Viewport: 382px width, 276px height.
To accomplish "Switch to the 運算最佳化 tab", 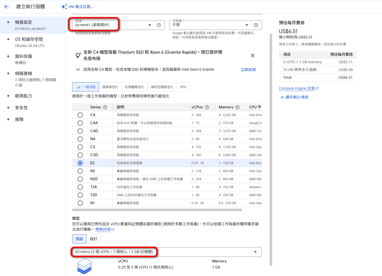I will (110, 87).
